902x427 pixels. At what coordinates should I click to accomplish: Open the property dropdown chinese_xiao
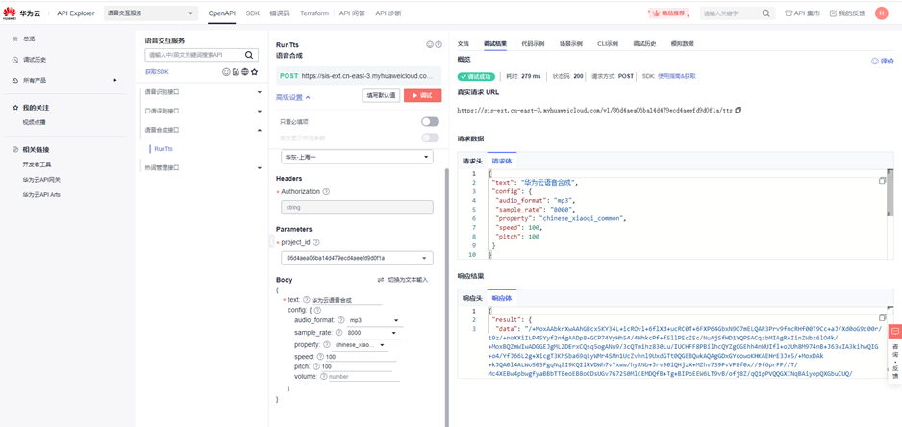point(360,345)
